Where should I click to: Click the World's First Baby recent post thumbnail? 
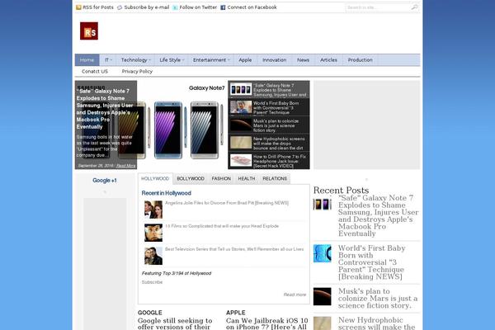[323, 253]
